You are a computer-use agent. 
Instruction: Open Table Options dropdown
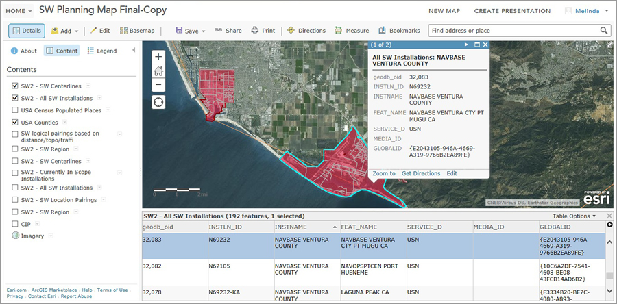point(574,216)
